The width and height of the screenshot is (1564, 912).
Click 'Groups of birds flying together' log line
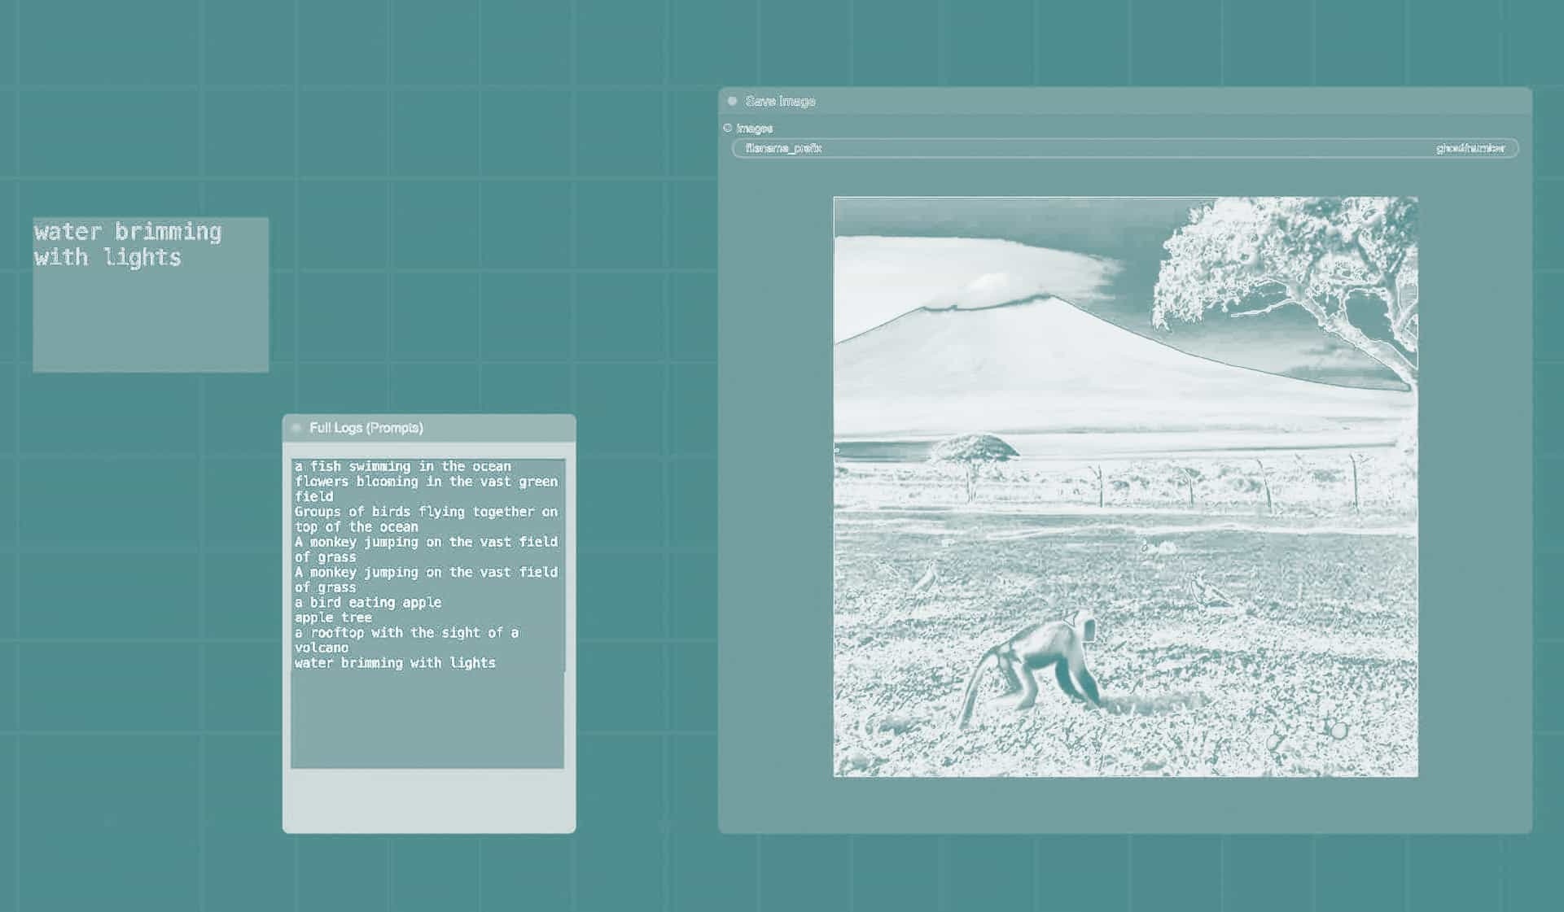[x=426, y=512]
